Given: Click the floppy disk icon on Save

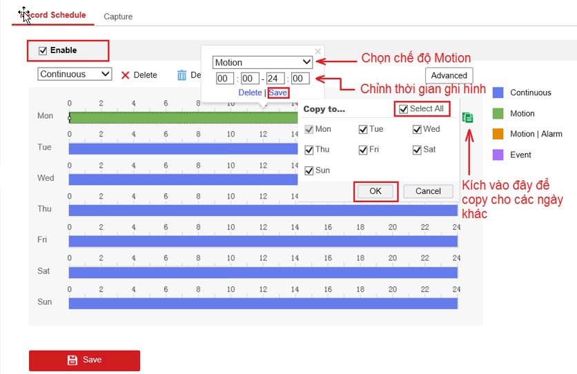Looking at the screenshot, I should click(72, 360).
